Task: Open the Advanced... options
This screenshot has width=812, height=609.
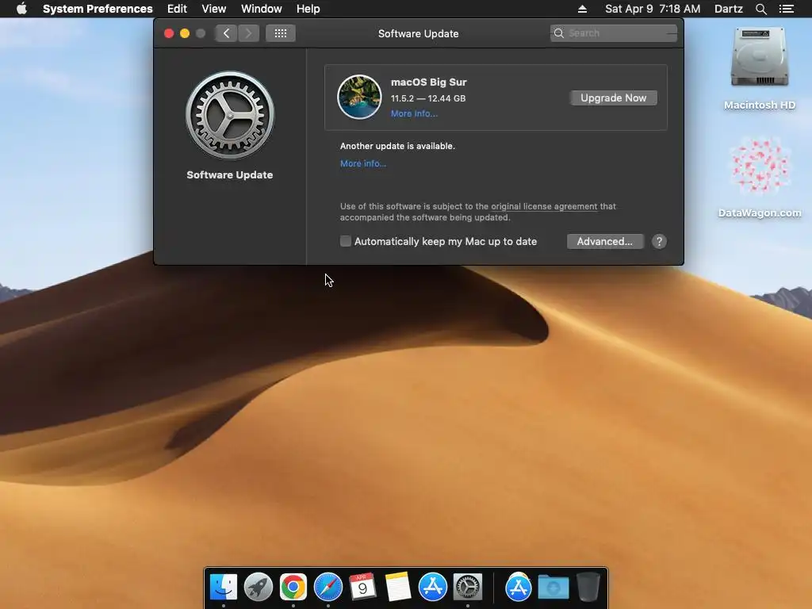Action: click(605, 241)
